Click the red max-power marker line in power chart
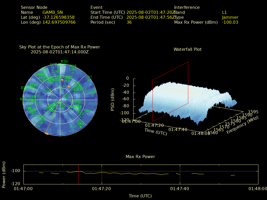The height and width of the screenshot is (200, 267). click(78, 174)
